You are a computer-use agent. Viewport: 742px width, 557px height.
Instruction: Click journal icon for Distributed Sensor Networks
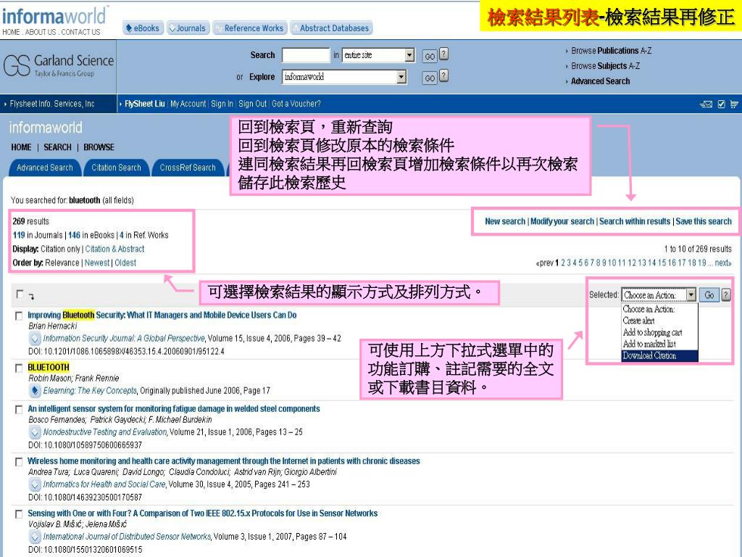pos(35,537)
